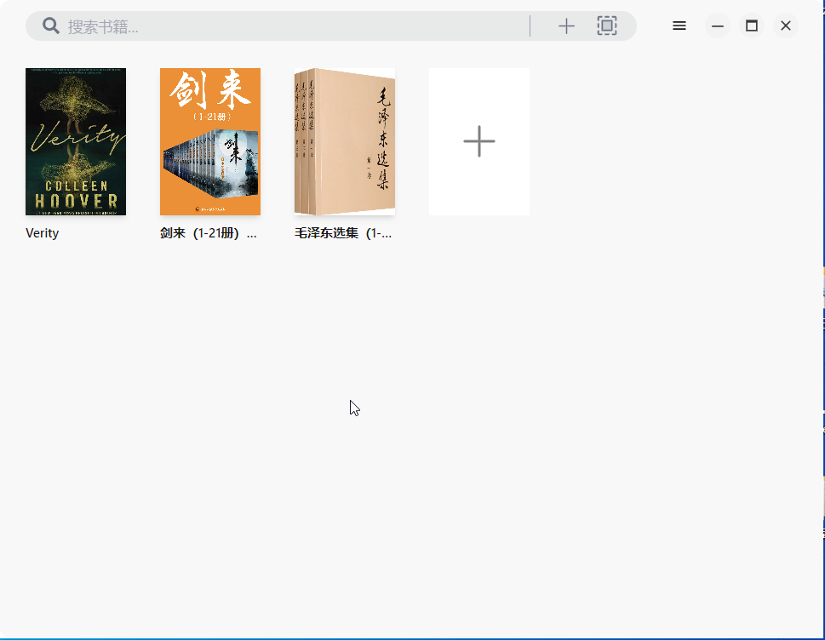Select the 毛泽东选集 (1-... title label
825x640 pixels.
(x=343, y=233)
